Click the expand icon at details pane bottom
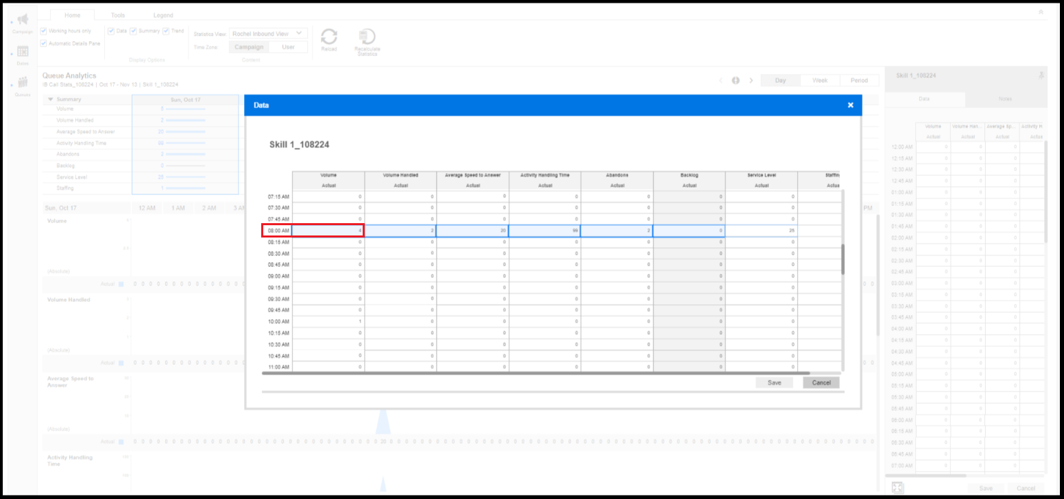Image resolution: width=1064 pixels, height=499 pixels. 897,487
